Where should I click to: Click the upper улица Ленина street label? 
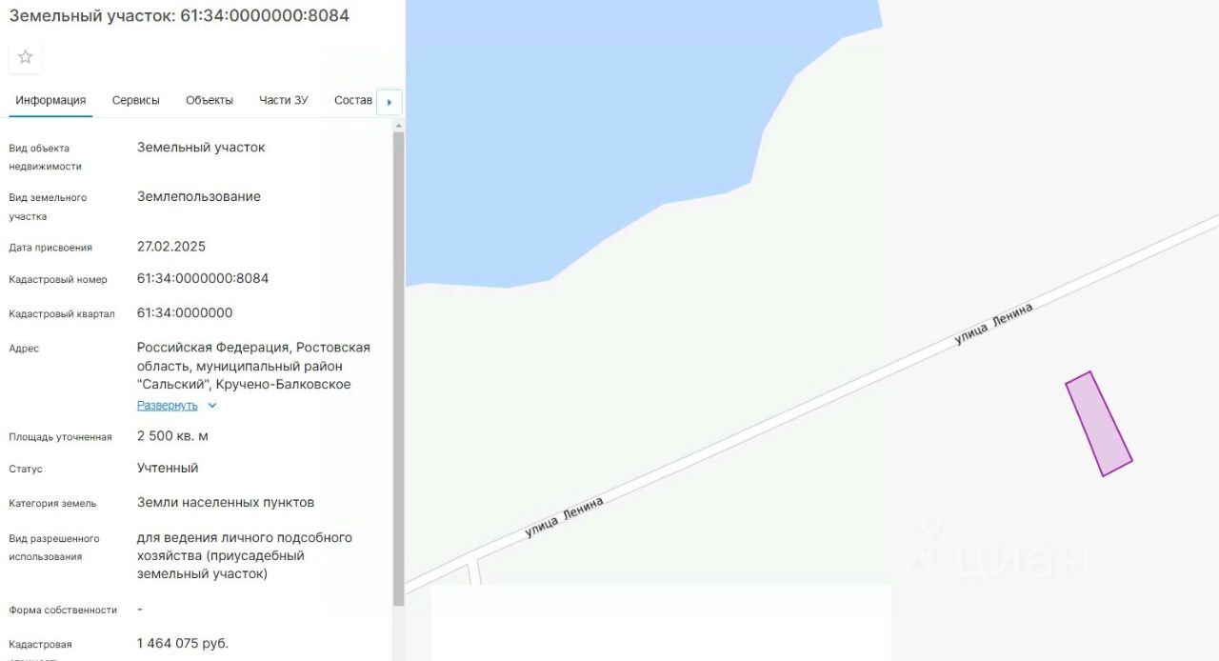(993, 324)
